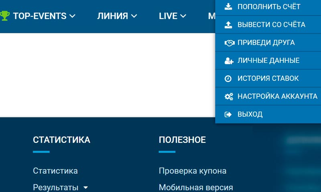Click the personal data user icon

pyautogui.click(x=229, y=60)
